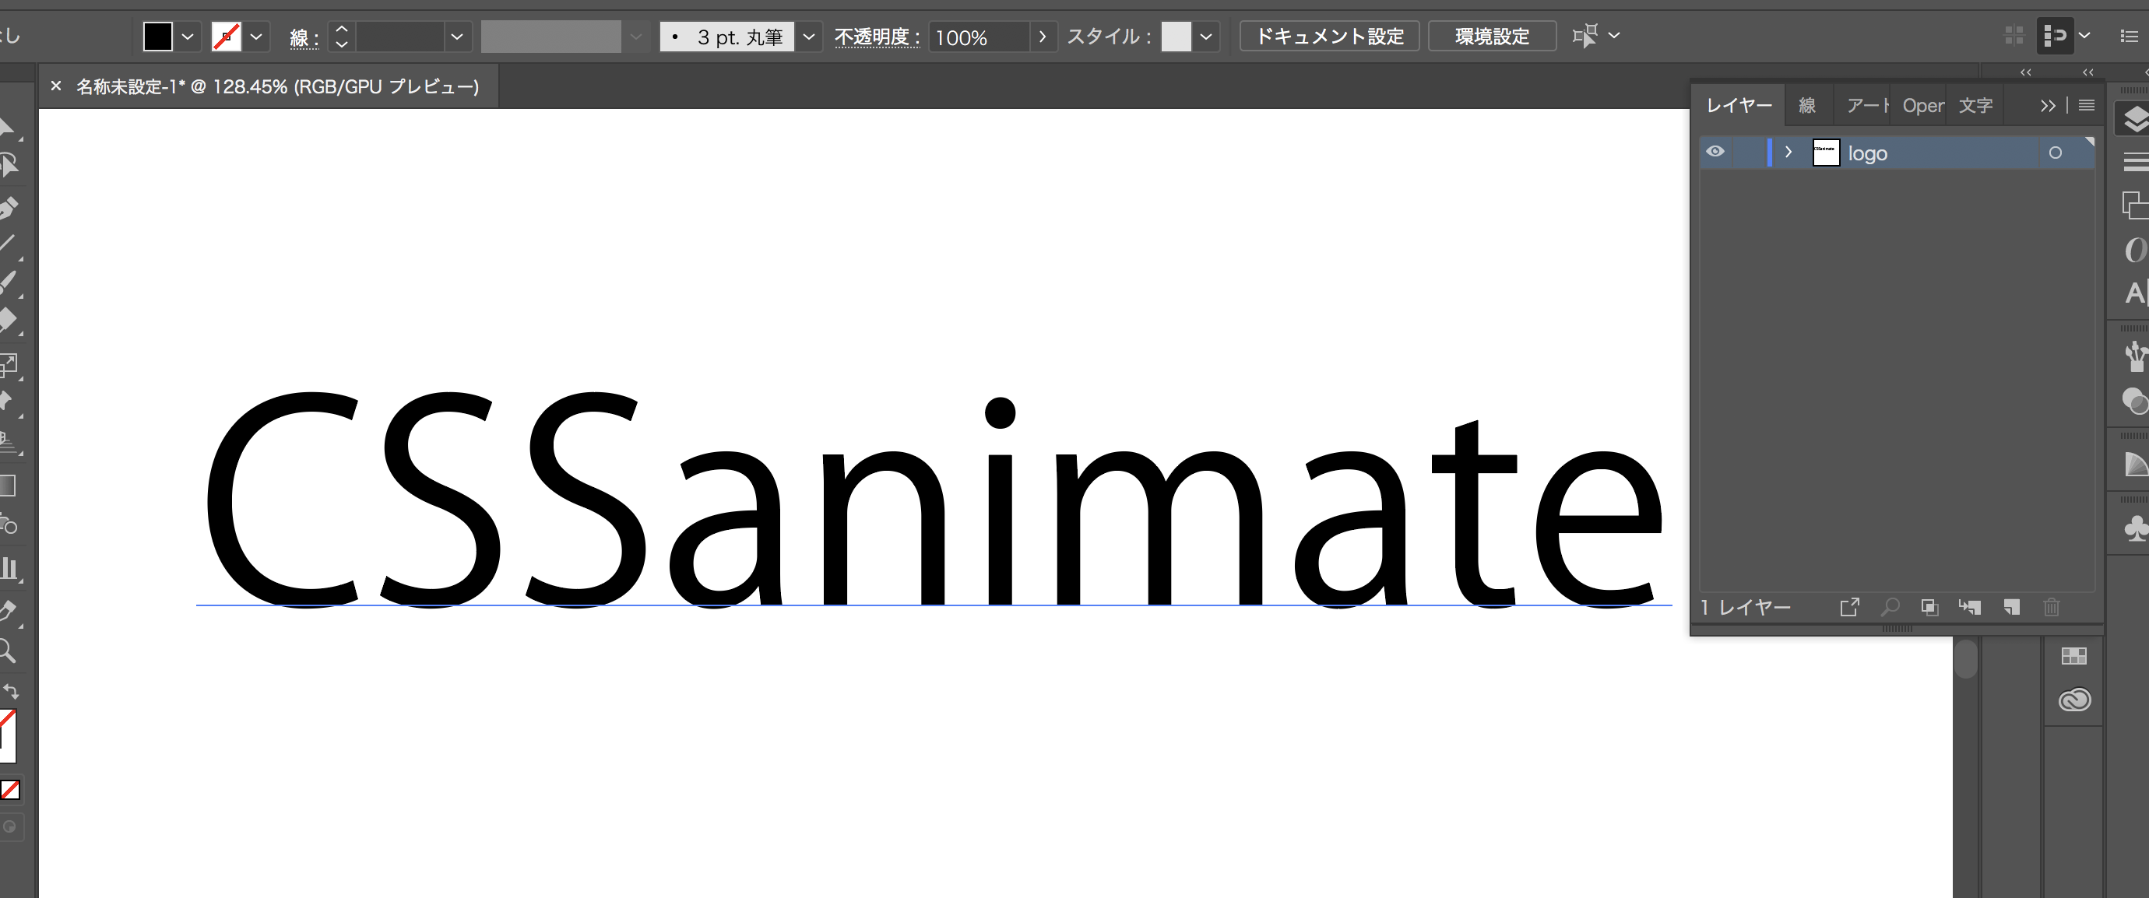Open the スタイル graphic style dropdown arrow
2149x898 pixels.
(x=1205, y=37)
